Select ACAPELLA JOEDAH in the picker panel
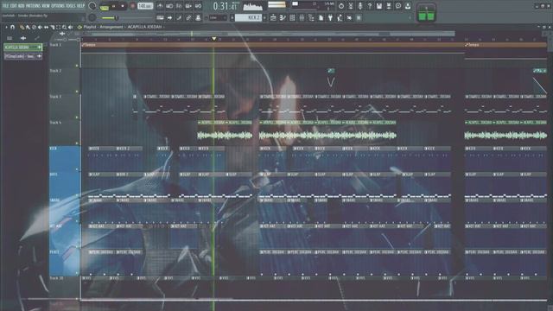This screenshot has width=553, height=311. (x=23, y=48)
